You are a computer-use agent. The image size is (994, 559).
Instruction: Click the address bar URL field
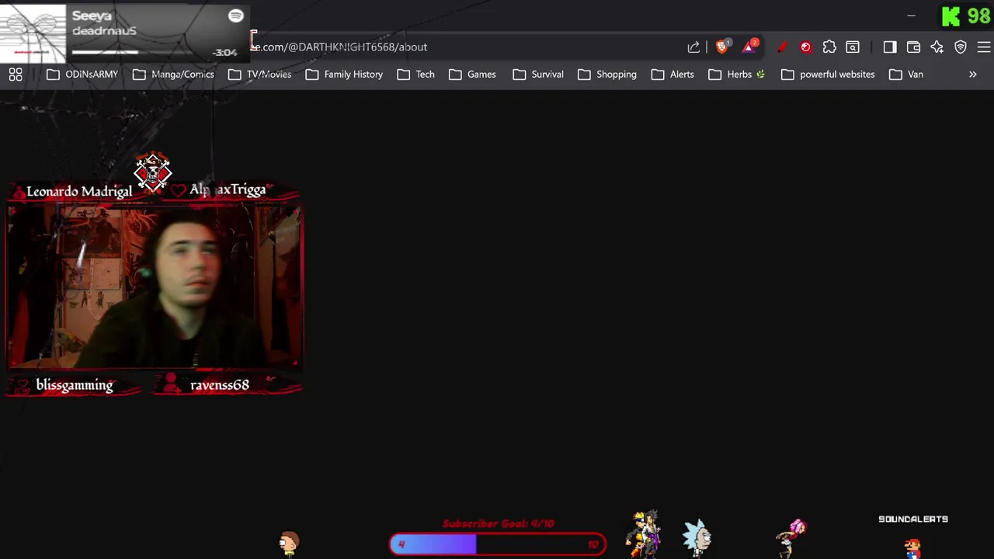coord(466,47)
